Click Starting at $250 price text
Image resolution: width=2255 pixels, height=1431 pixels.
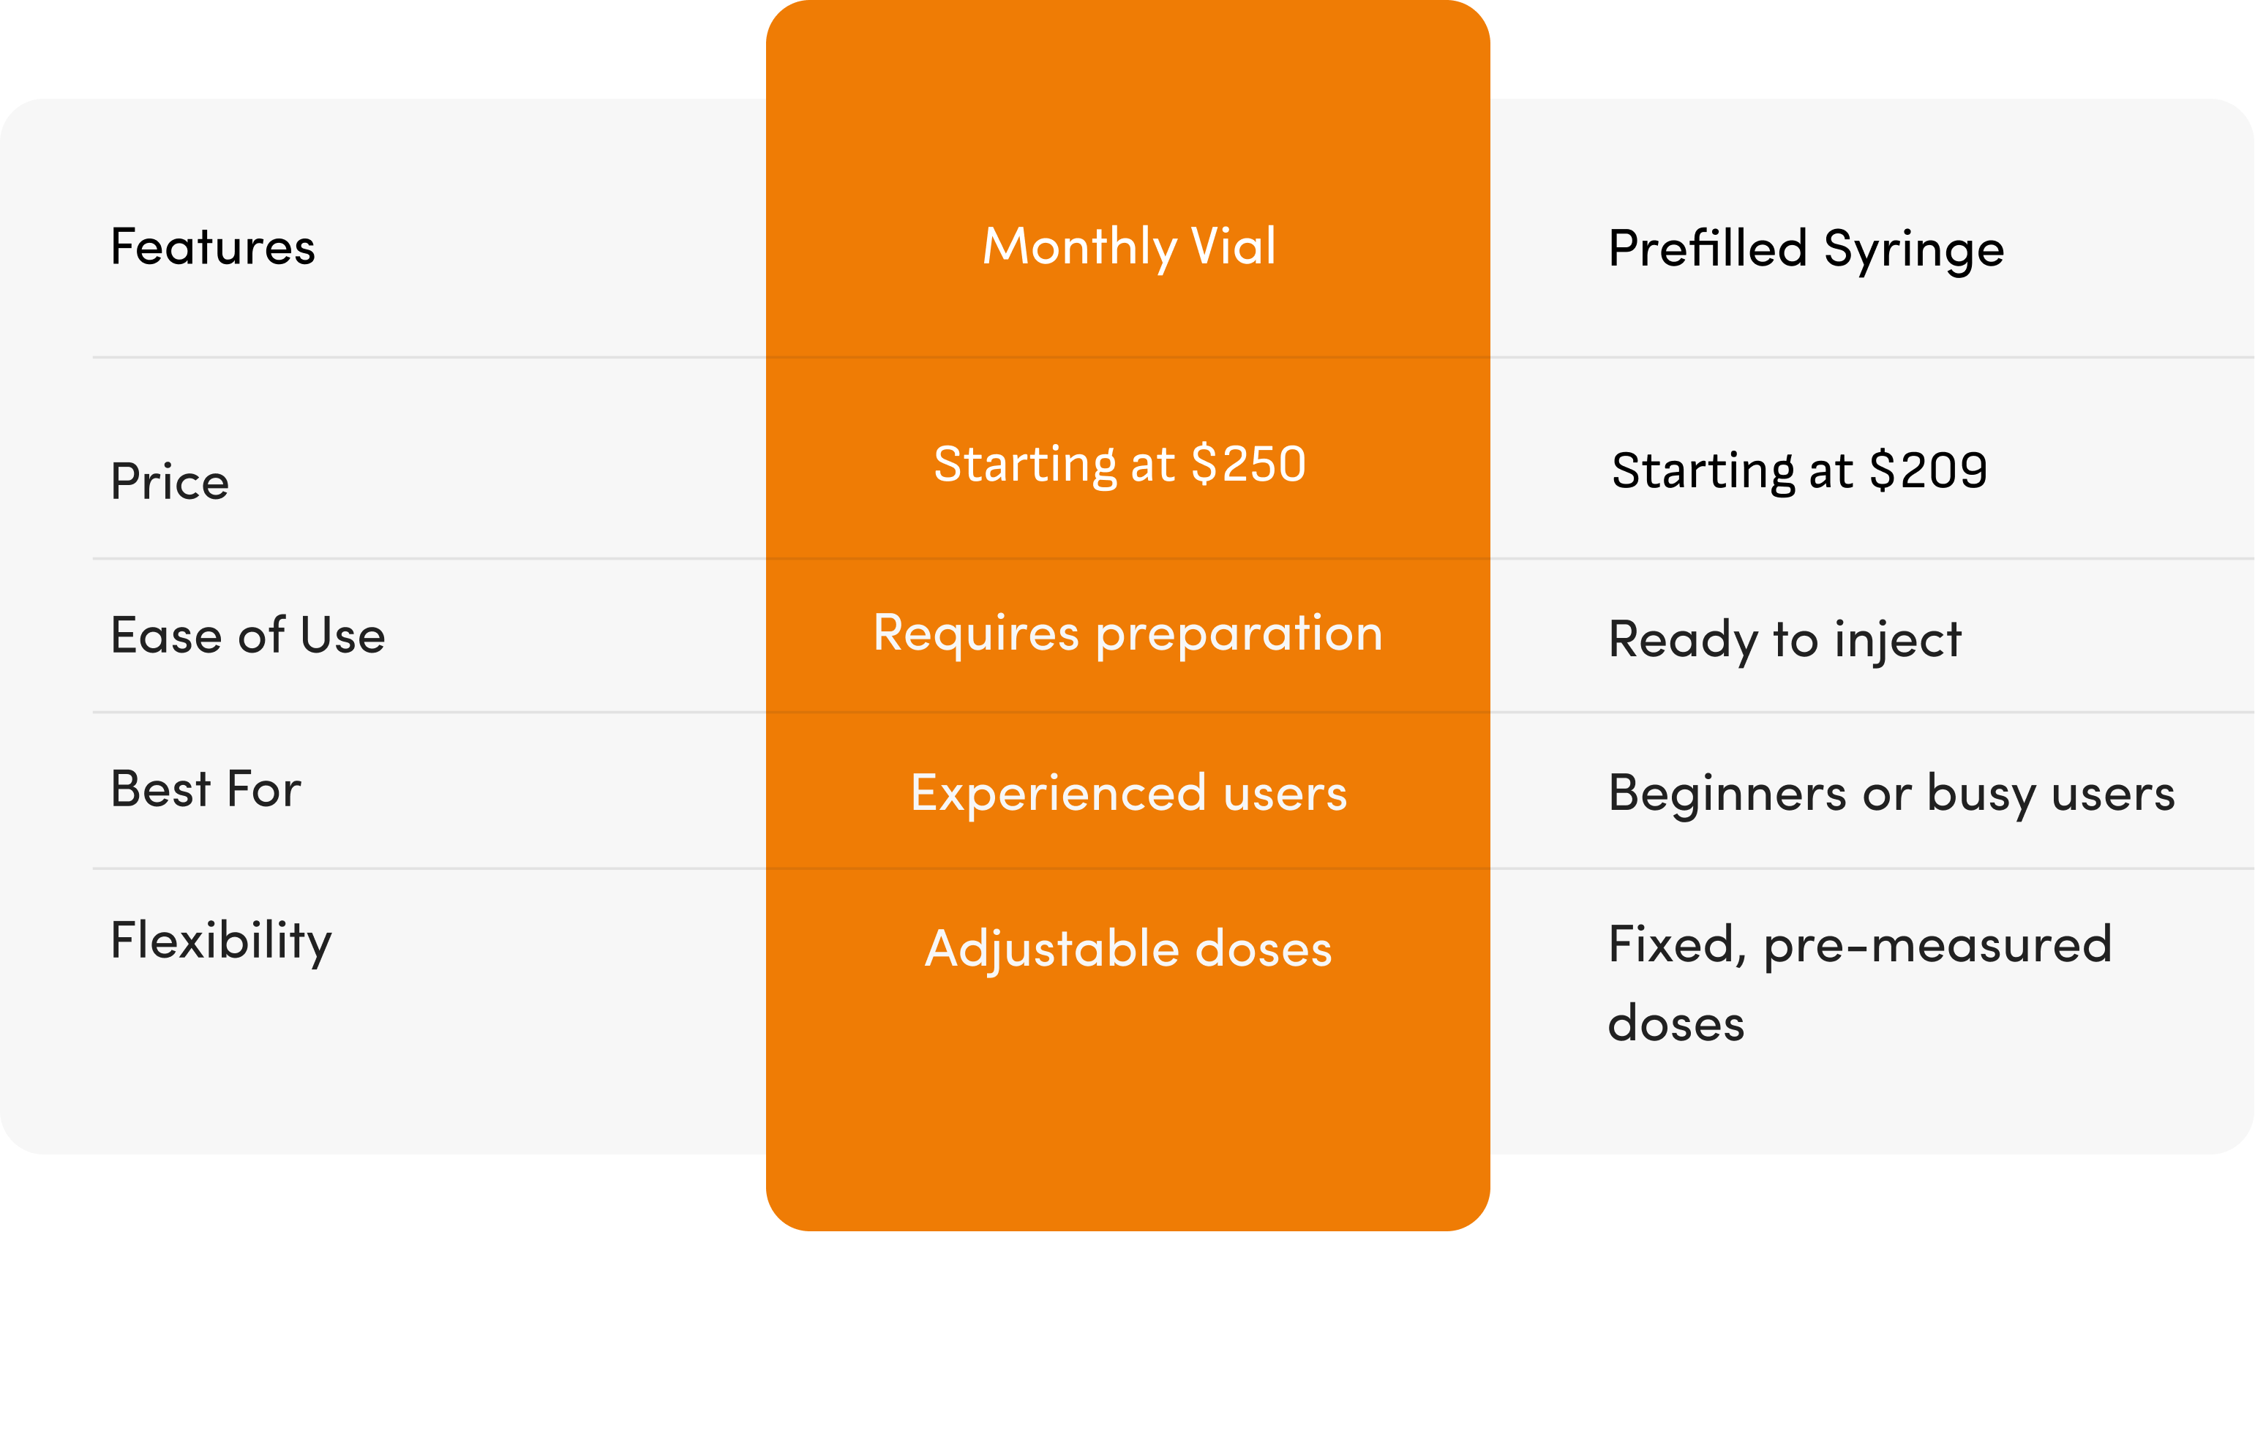point(1120,465)
